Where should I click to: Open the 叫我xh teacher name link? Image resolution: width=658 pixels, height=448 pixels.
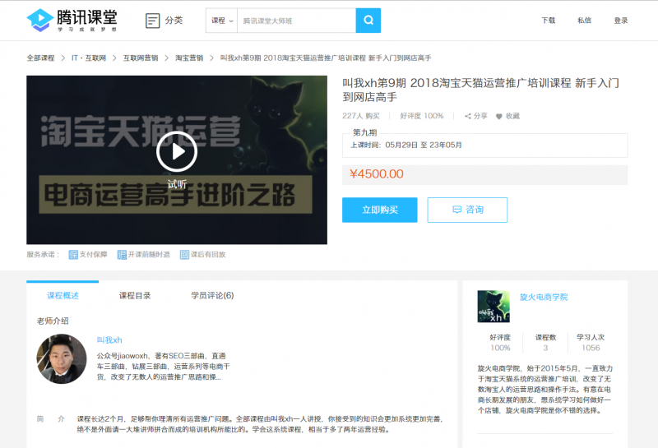109,339
